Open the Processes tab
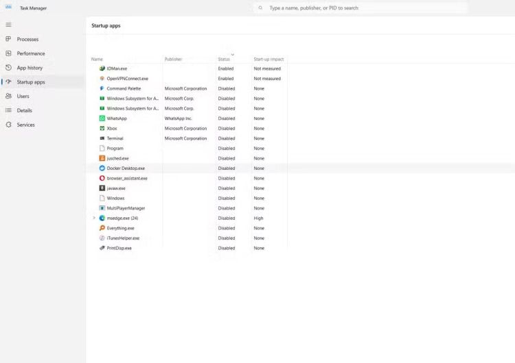 pos(27,39)
